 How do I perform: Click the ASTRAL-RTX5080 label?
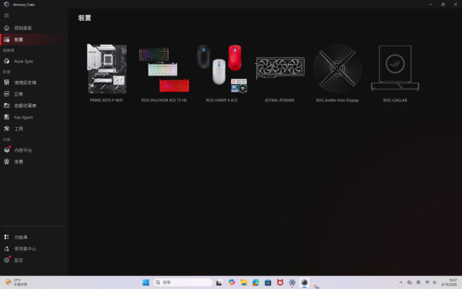(x=280, y=100)
